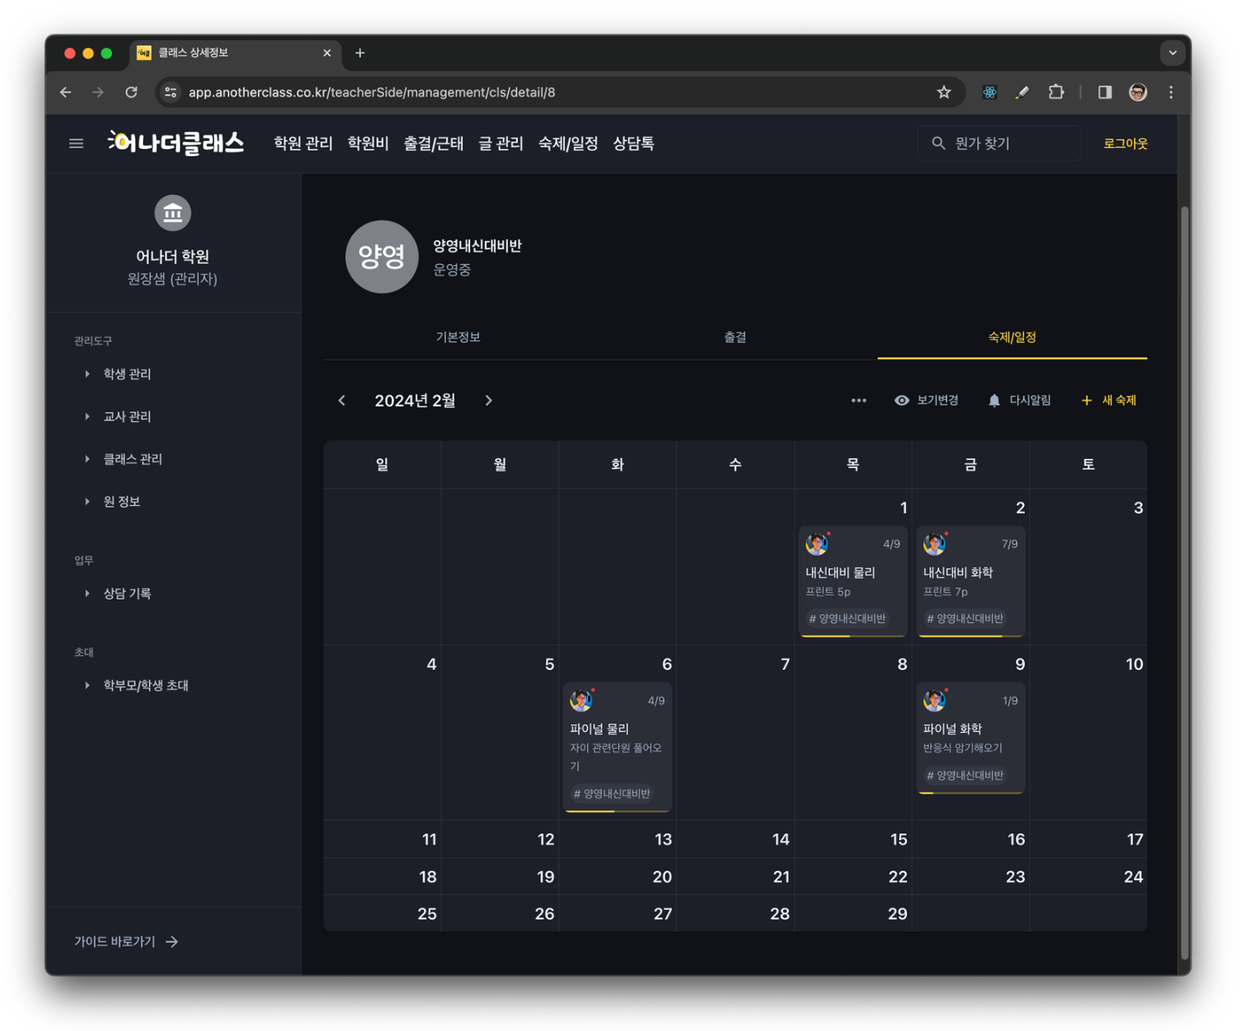Image resolution: width=1259 pixels, height=1031 pixels.
Task: Expand 클래스 관리 in the sidebar
Action: (x=133, y=458)
